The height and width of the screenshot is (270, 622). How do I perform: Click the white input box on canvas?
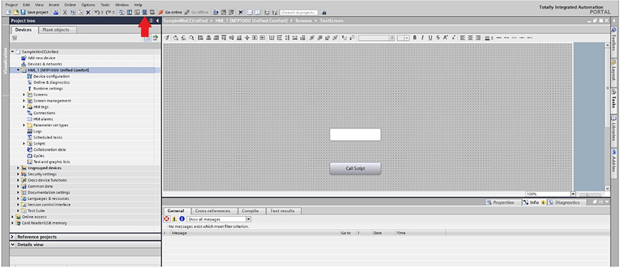coord(355,135)
